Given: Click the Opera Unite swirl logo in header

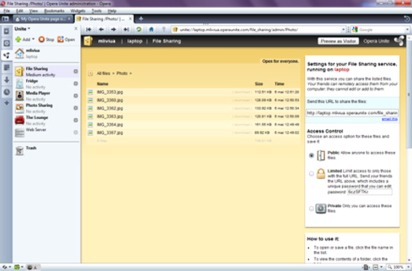Looking at the screenshot, I should tap(399, 41).
